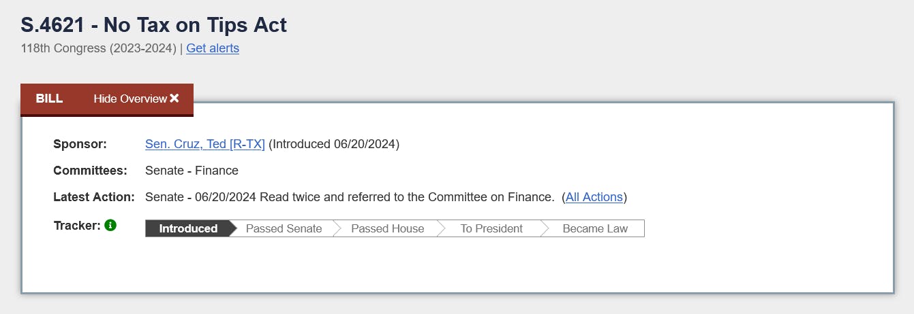Click the Passed Senate tracker step
The image size is (914, 314).
(284, 228)
